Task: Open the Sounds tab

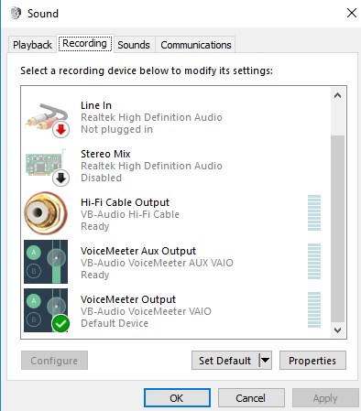Action: (134, 45)
